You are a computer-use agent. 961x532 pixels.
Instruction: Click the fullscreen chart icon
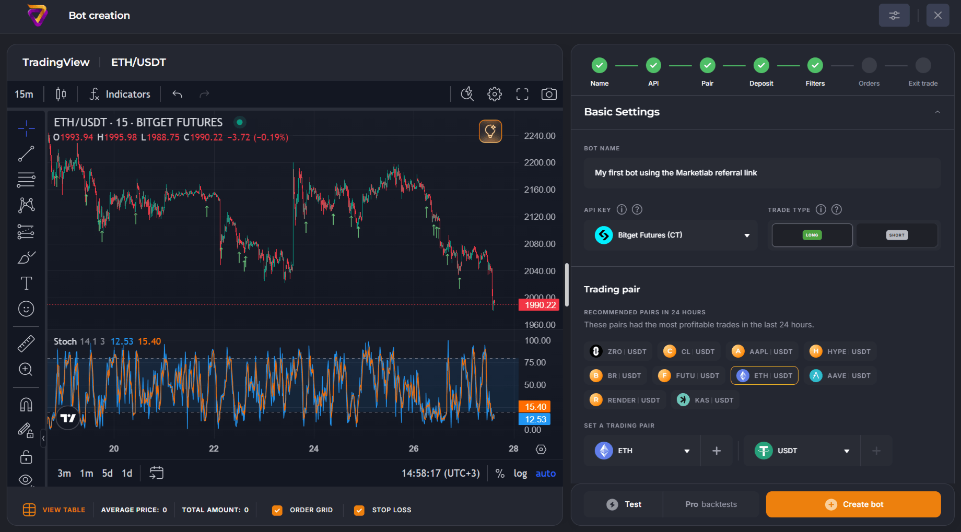click(x=522, y=94)
